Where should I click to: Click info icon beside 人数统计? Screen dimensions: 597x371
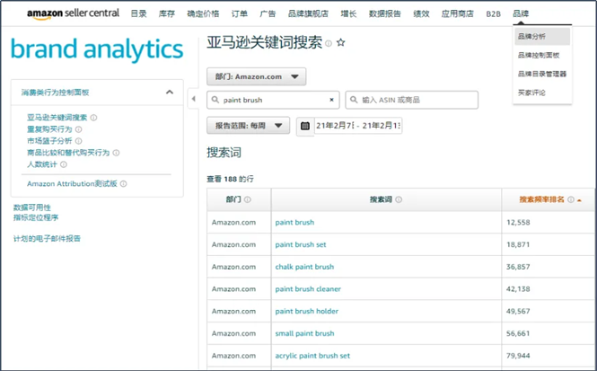click(x=64, y=164)
